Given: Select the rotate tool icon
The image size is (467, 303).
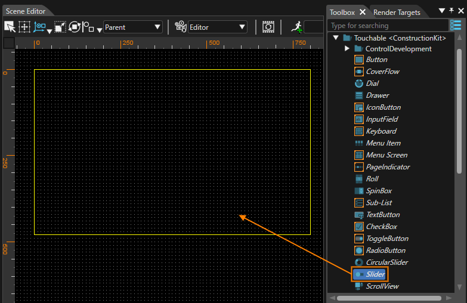Looking at the screenshot, I should (x=75, y=27).
